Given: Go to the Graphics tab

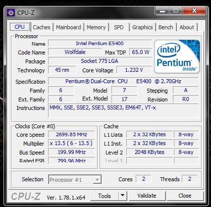Looking at the screenshot, I should pos(143,27).
